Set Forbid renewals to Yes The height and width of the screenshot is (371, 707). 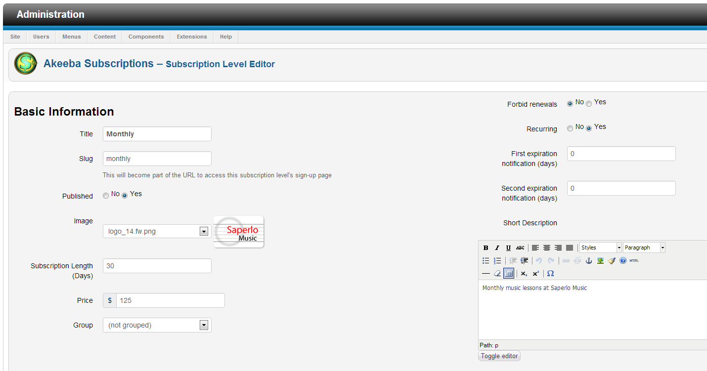pos(589,104)
